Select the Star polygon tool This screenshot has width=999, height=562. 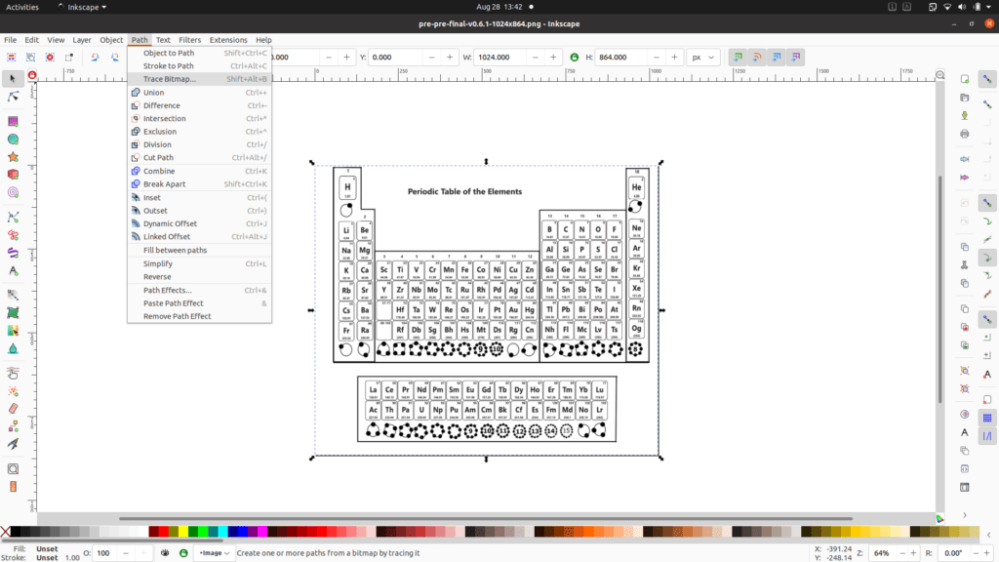click(13, 157)
